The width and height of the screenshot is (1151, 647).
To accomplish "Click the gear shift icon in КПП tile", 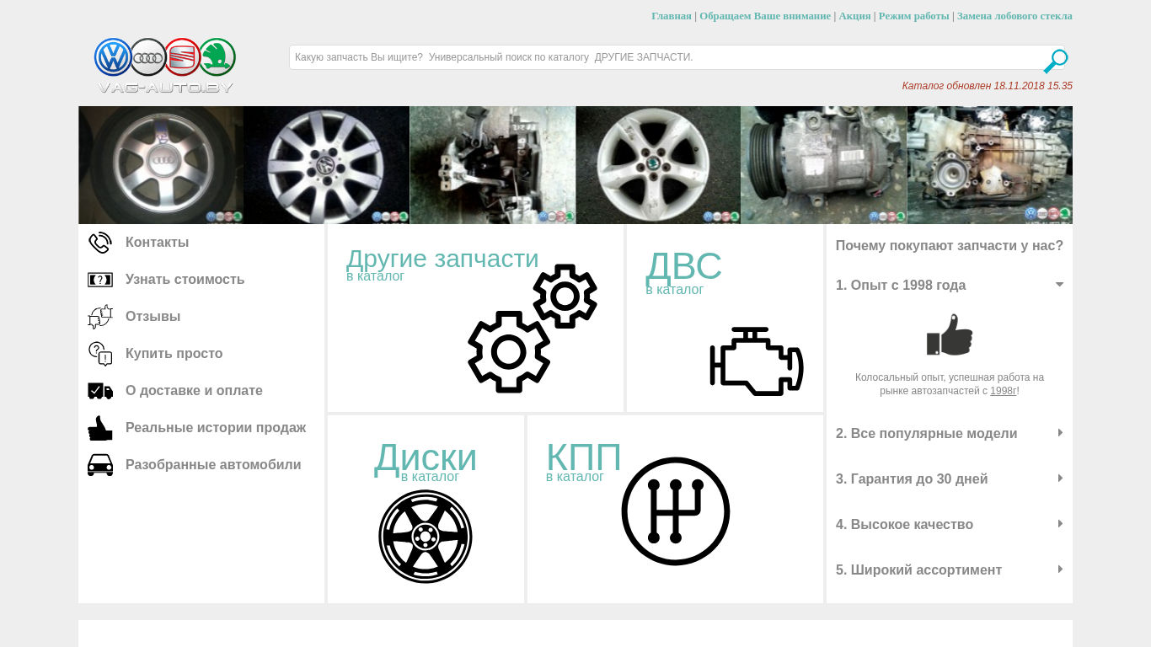I will pyautogui.click(x=676, y=511).
